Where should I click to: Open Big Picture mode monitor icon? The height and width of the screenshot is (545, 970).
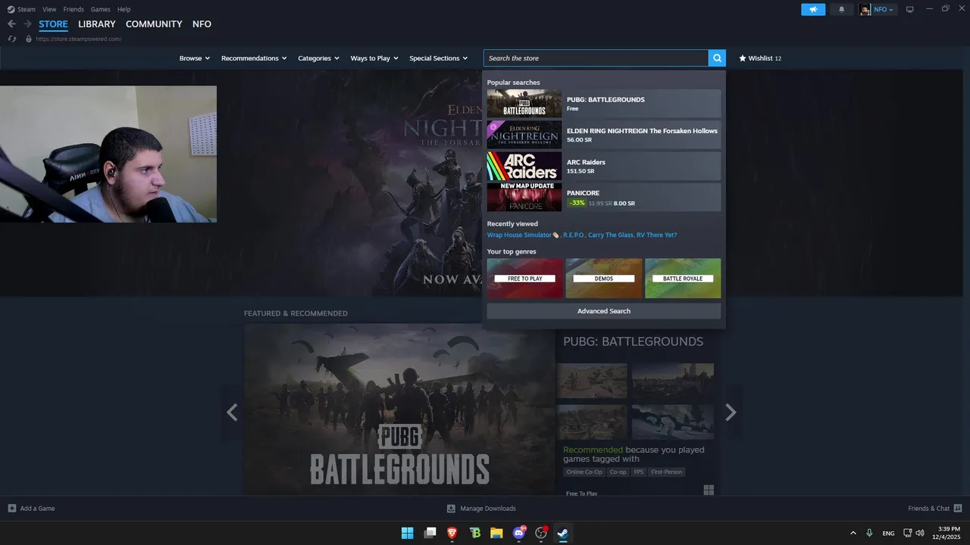click(909, 9)
